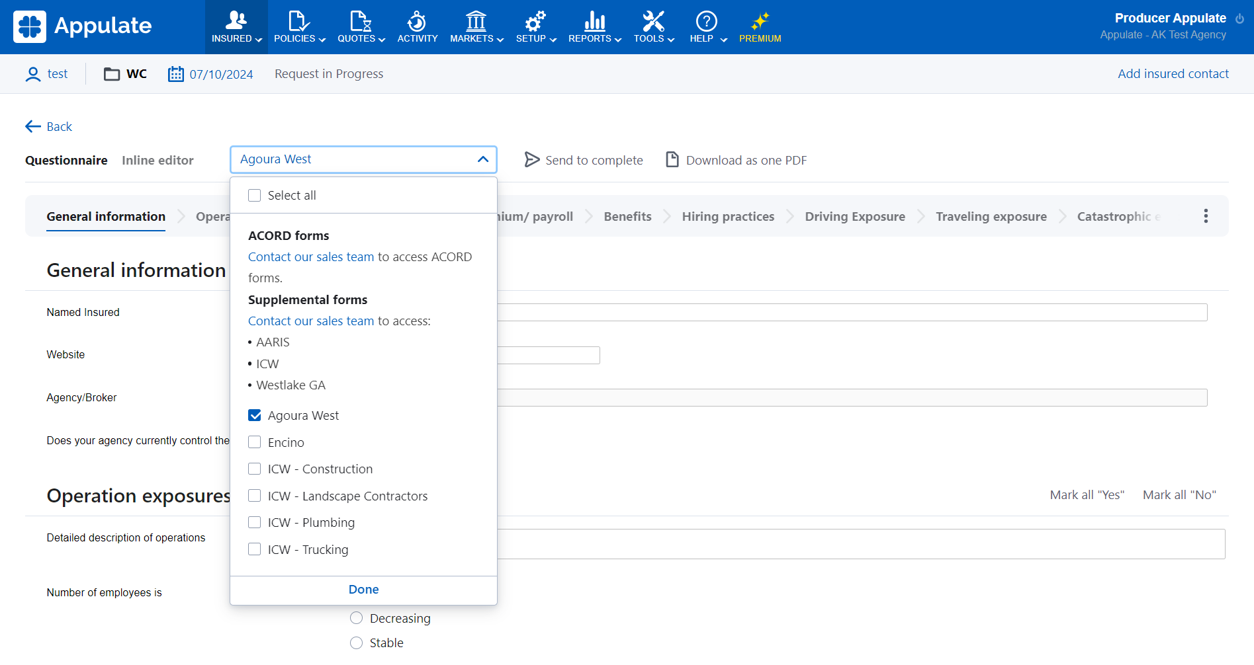Viewport: 1254px width, 665px height.
Task: Expand the Insured menu chevron
Action: [259, 40]
